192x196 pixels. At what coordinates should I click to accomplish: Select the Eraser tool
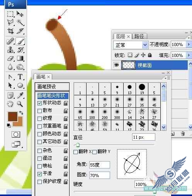[x=10, y=58]
